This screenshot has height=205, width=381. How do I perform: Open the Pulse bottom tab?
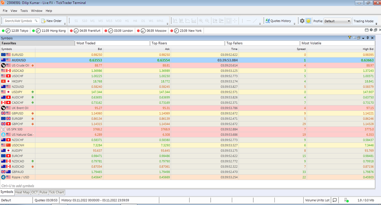pyautogui.click(x=43, y=192)
